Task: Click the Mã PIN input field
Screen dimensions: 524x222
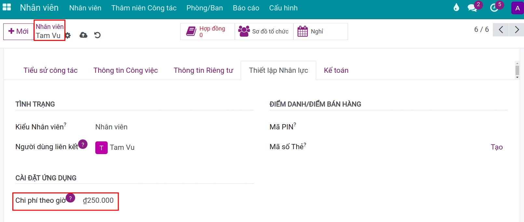Action: point(429,127)
